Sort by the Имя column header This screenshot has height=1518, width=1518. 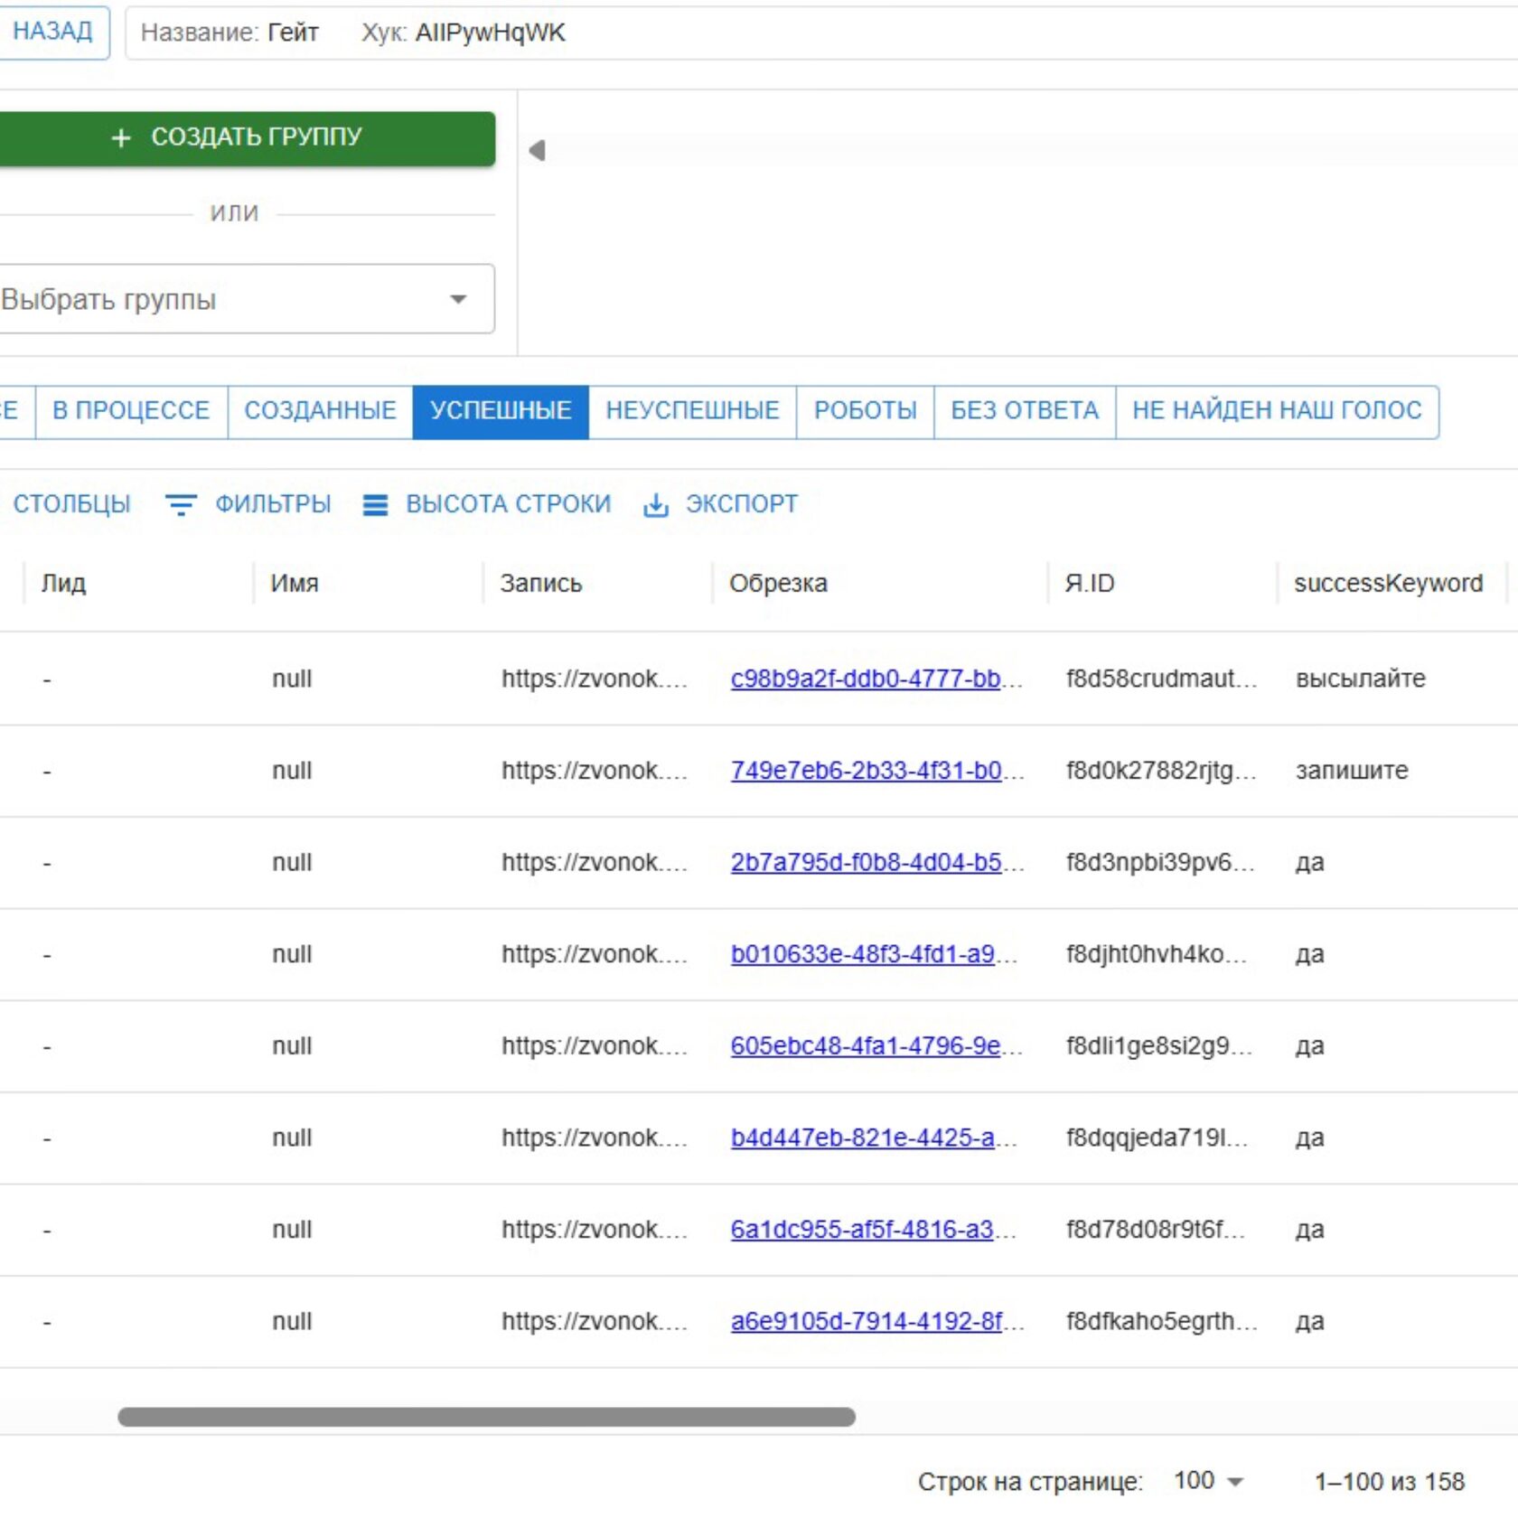(295, 584)
